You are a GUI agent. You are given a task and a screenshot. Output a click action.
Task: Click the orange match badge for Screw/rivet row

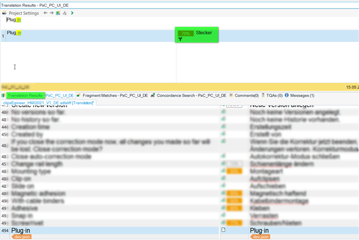234,223
